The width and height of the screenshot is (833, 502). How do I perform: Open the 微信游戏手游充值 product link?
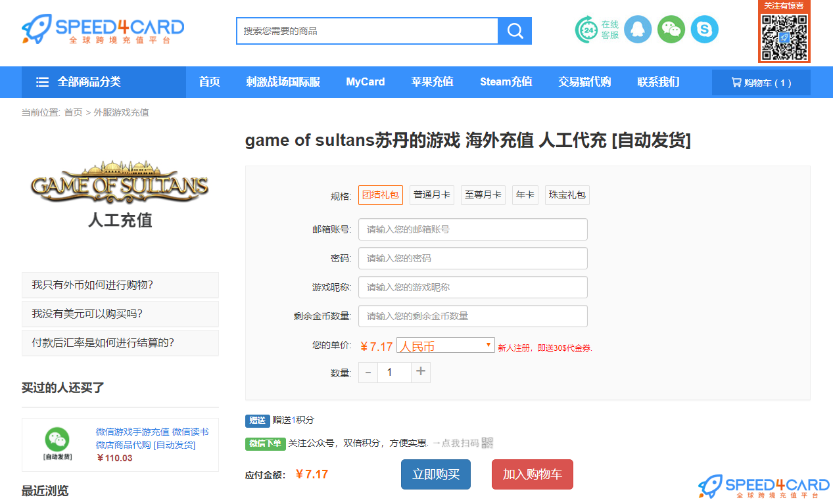click(153, 438)
